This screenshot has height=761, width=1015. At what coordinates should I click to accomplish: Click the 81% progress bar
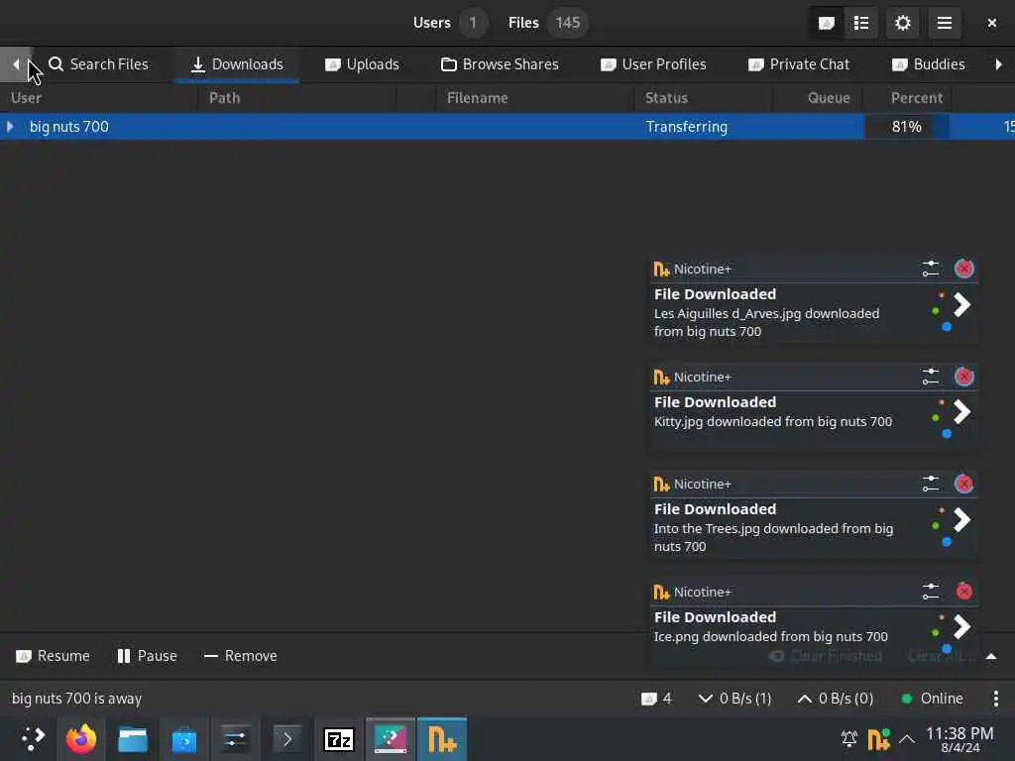point(906,127)
